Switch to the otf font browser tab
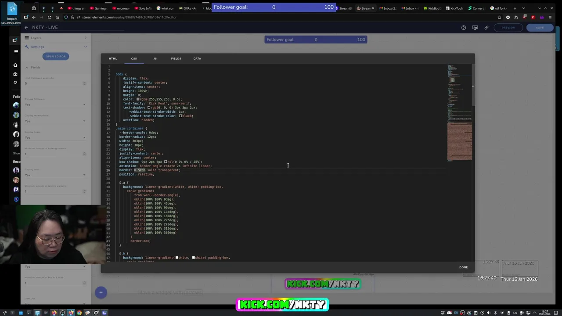The width and height of the screenshot is (562, 316). click(498, 8)
